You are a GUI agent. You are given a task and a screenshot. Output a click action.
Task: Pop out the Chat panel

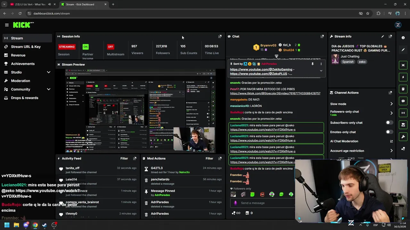pos(322,36)
